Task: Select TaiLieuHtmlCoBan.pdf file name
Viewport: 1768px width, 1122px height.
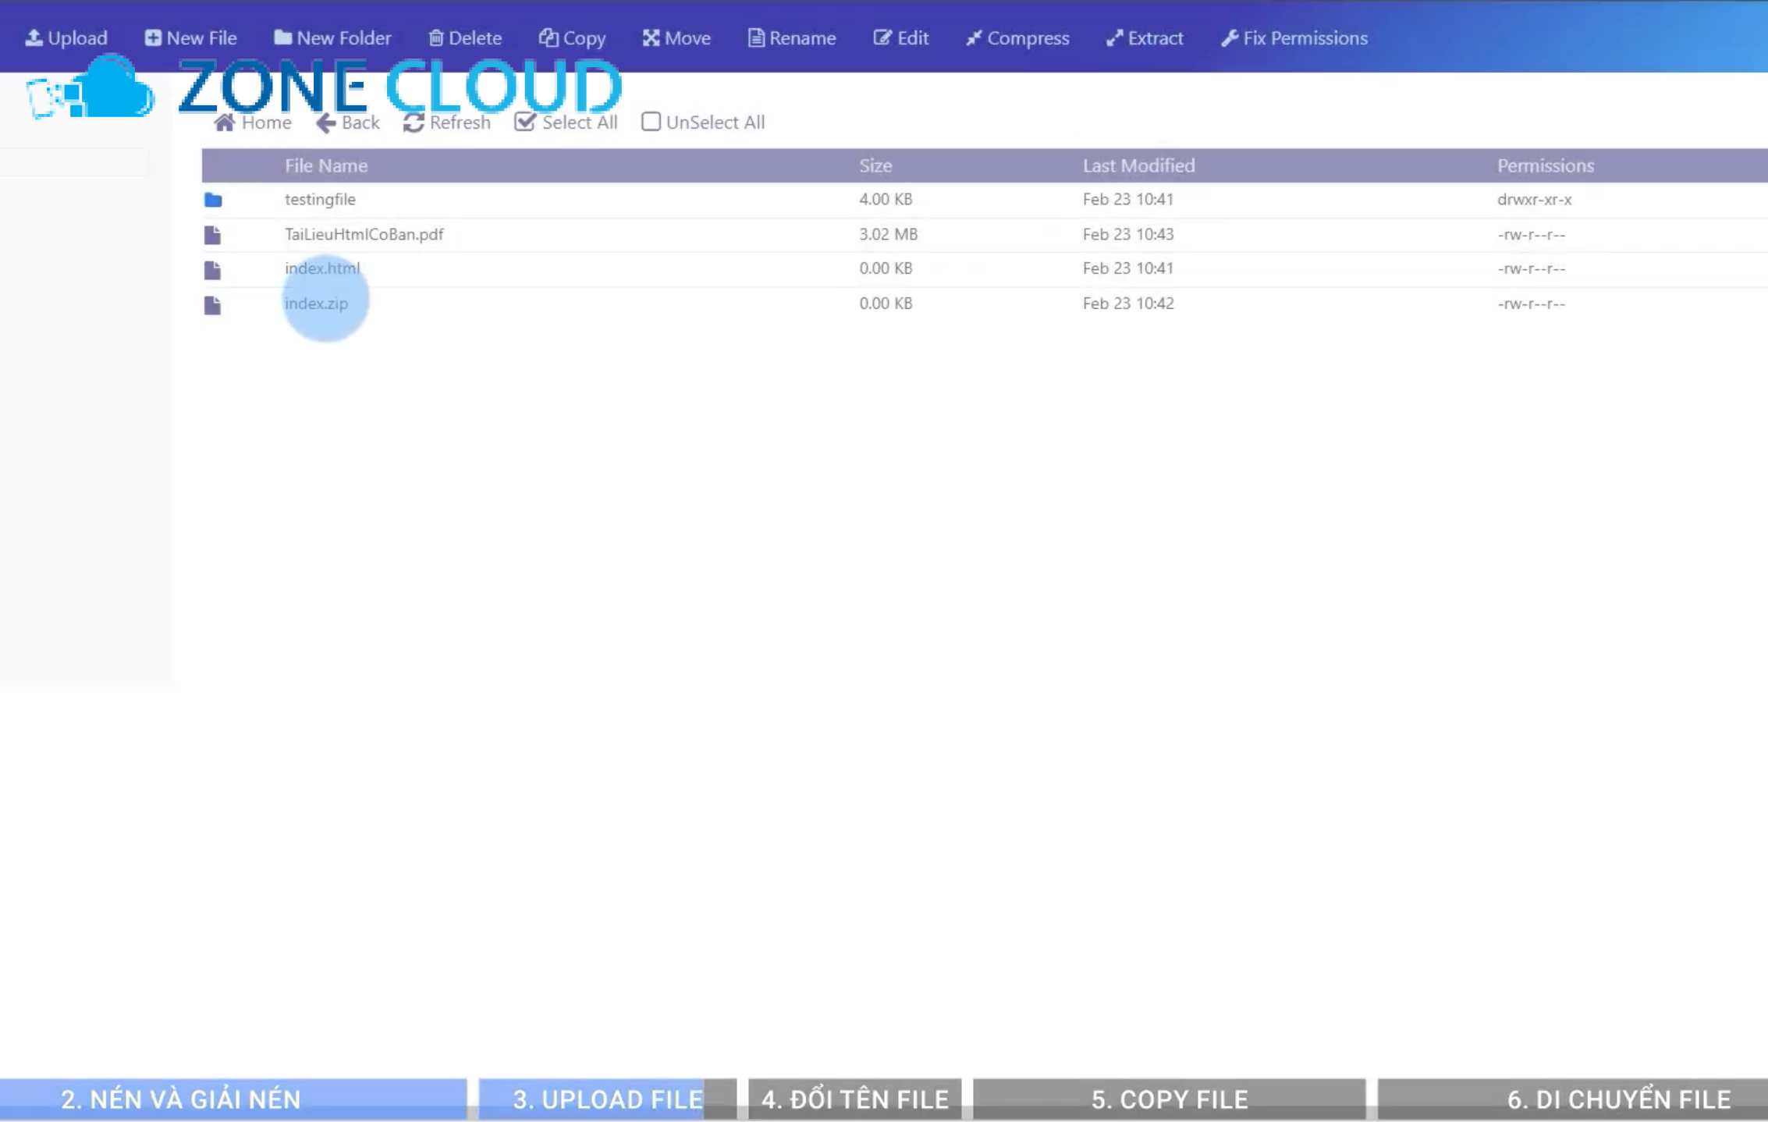Action: point(364,234)
